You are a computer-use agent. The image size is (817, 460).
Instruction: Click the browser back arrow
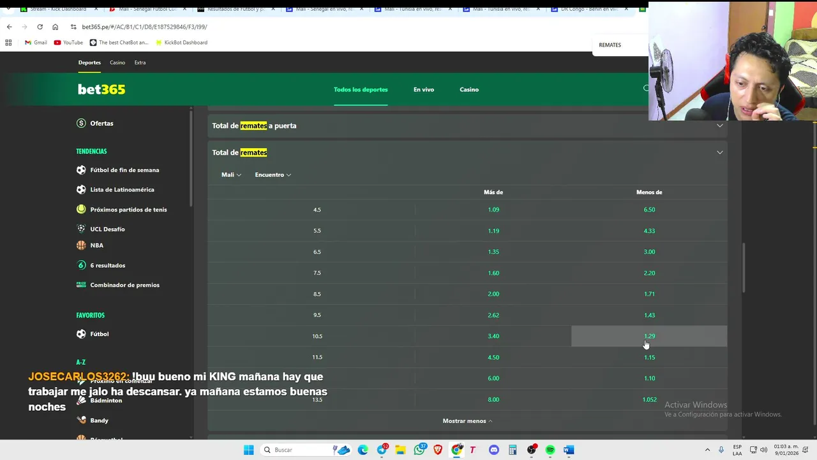point(9,27)
